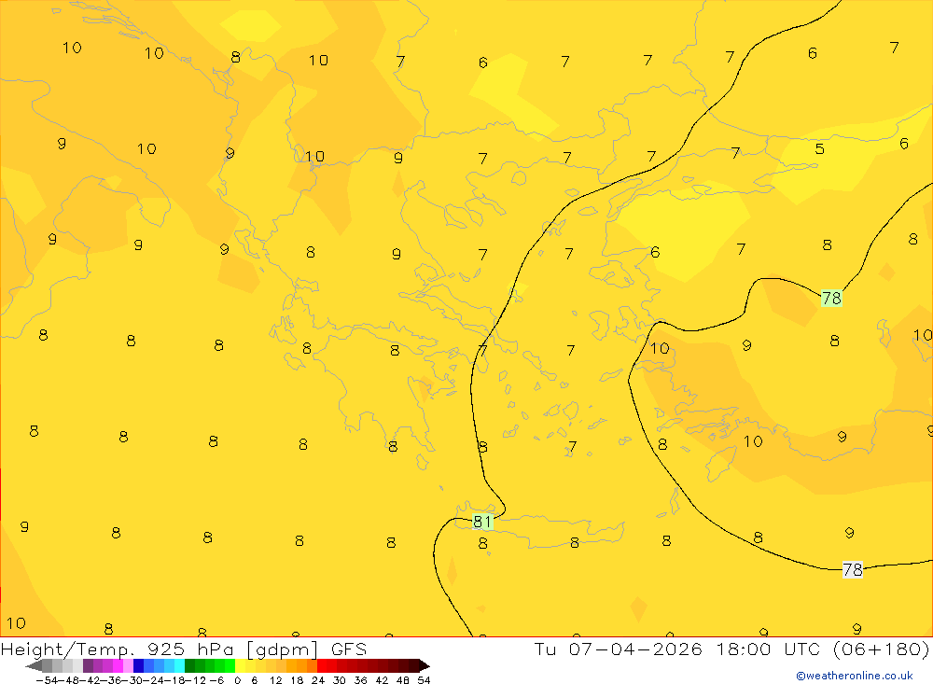Click the 81 height contour label
Image resolution: width=933 pixels, height=684 pixels.
click(482, 522)
